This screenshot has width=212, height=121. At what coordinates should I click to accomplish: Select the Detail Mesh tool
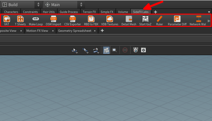click(x=129, y=20)
